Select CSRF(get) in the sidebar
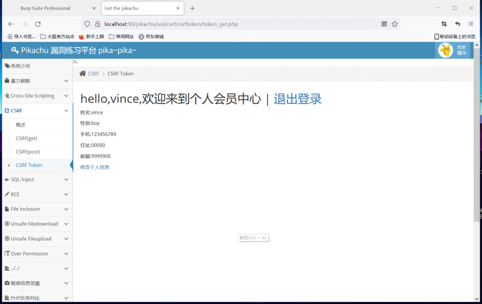The image size is (482, 304). tap(26, 138)
